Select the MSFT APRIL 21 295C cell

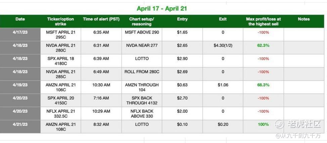[x=60, y=34]
